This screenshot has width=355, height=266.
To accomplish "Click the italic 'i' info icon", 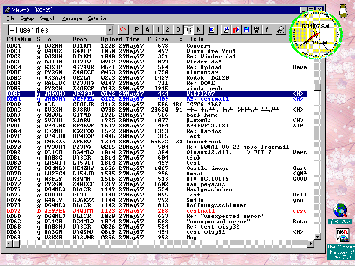I will [267, 30].
